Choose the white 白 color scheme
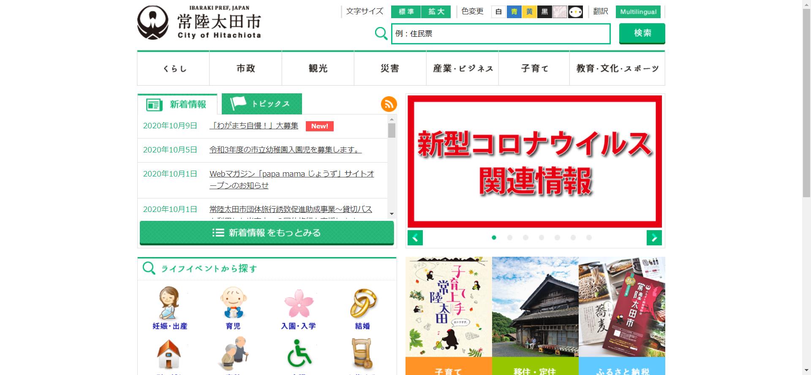This screenshot has height=375, width=811. 498,12
